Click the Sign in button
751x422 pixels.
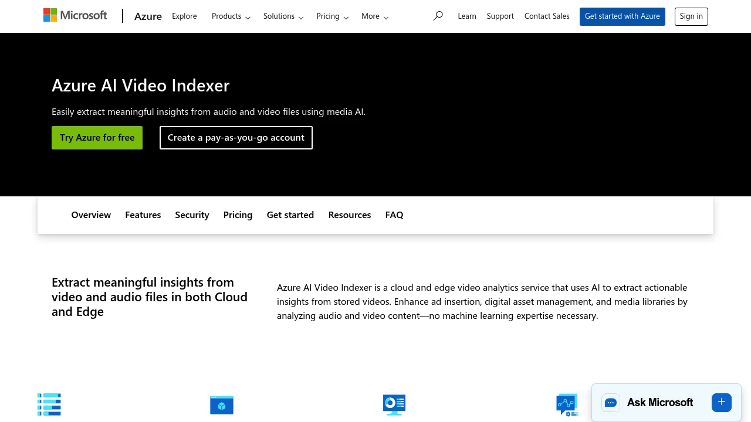[x=691, y=16]
